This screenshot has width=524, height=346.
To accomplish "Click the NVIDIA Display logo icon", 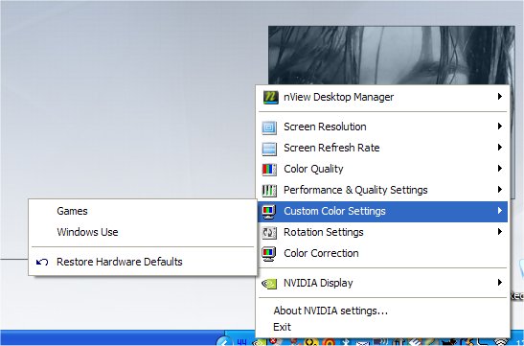I will coord(269,284).
